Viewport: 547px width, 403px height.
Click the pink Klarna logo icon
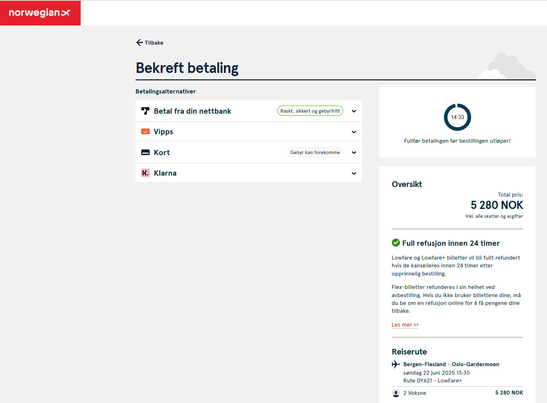tap(145, 173)
